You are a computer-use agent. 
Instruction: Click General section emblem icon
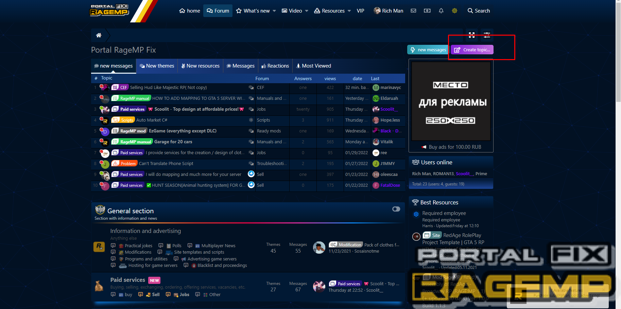100,210
